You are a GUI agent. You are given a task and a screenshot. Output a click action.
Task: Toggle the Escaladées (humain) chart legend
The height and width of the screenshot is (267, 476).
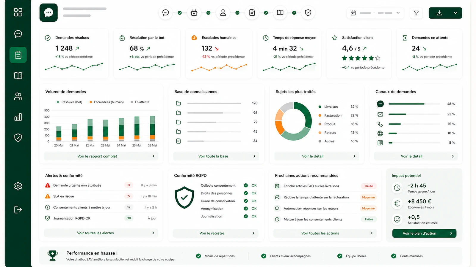click(107, 102)
